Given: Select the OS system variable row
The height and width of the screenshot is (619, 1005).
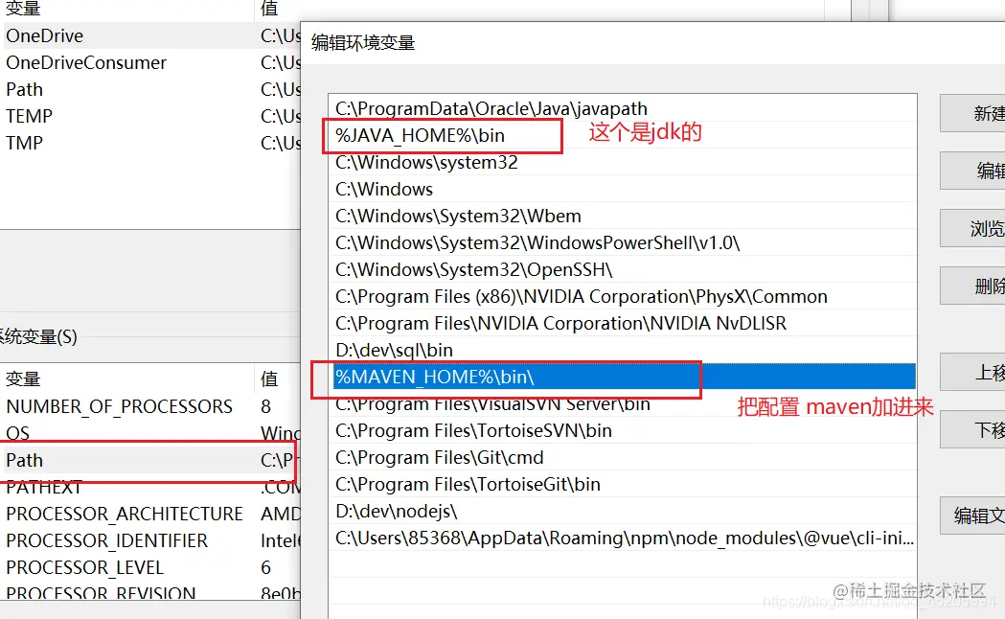Looking at the screenshot, I should (150, 434).
